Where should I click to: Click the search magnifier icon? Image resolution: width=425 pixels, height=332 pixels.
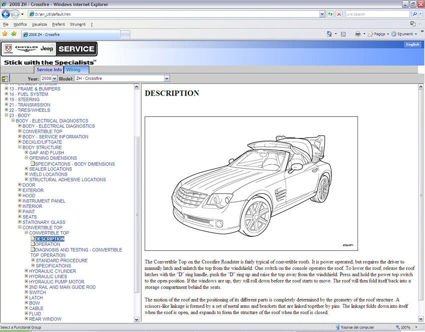[x=414, y=14]
